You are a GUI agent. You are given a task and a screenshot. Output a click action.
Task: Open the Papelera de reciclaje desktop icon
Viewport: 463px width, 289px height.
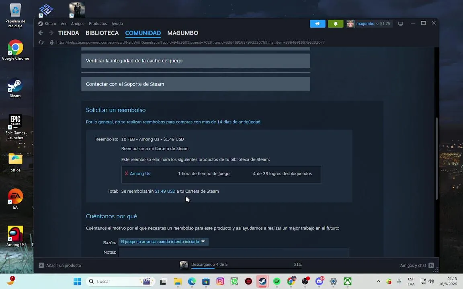[x=15, y=16]
